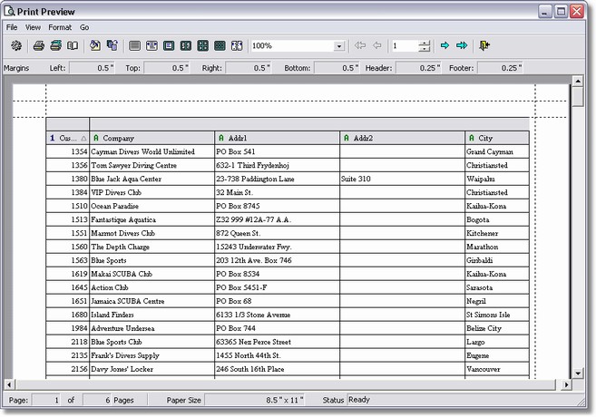Click the first printer icon to print

38,45
